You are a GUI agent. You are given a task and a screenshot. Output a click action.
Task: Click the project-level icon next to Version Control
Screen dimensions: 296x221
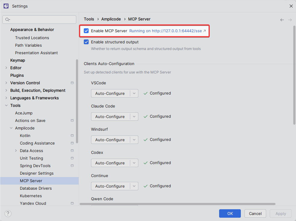(72, 83)
